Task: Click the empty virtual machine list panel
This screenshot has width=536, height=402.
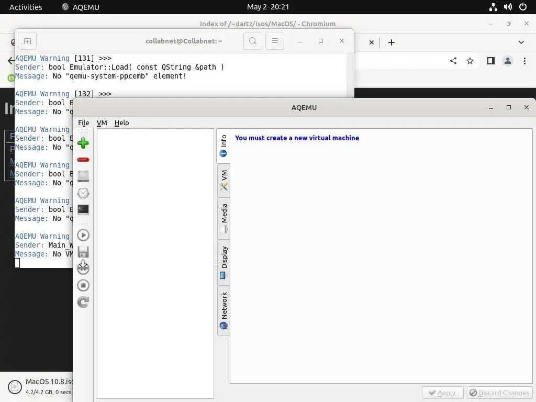Action: click(x=155, y=263)
